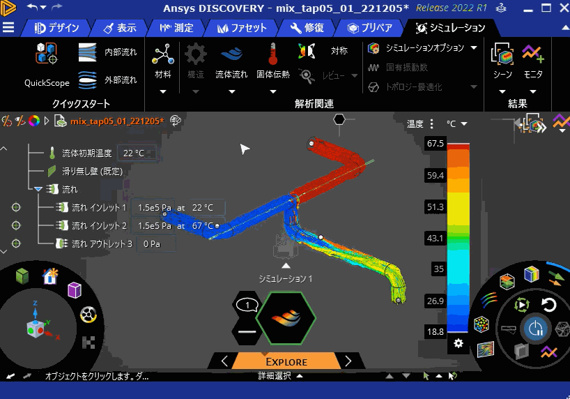Viewport: 570px width, 399px height.
Task: Collapse the 流れ tree node
Action: 38,189
